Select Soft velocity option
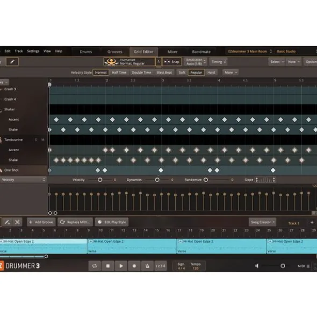This screenshot has height=318, width=317. (182, 73)
